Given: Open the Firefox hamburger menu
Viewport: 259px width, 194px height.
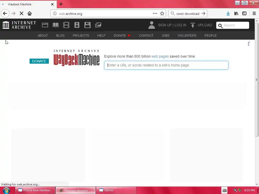Looking at the screenshot, I should [254, 14].
